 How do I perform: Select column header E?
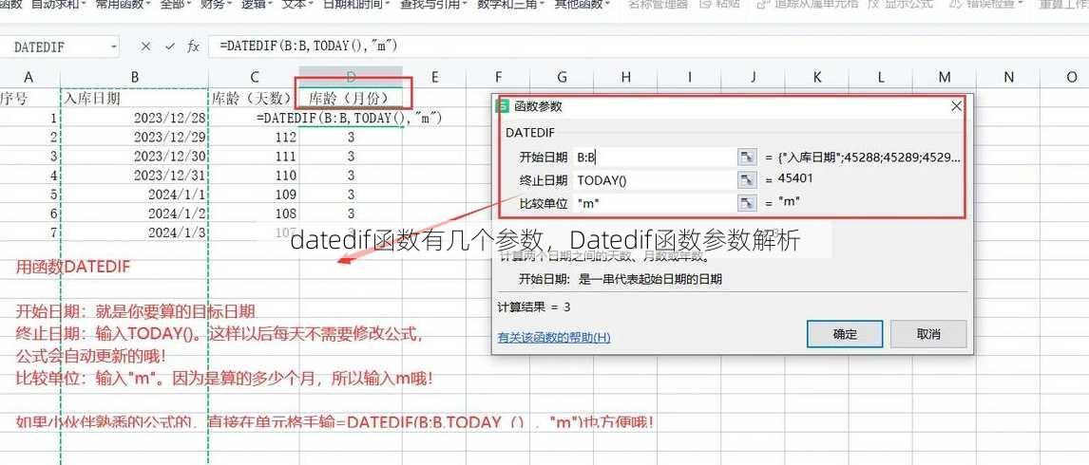[x=434, y=77]
